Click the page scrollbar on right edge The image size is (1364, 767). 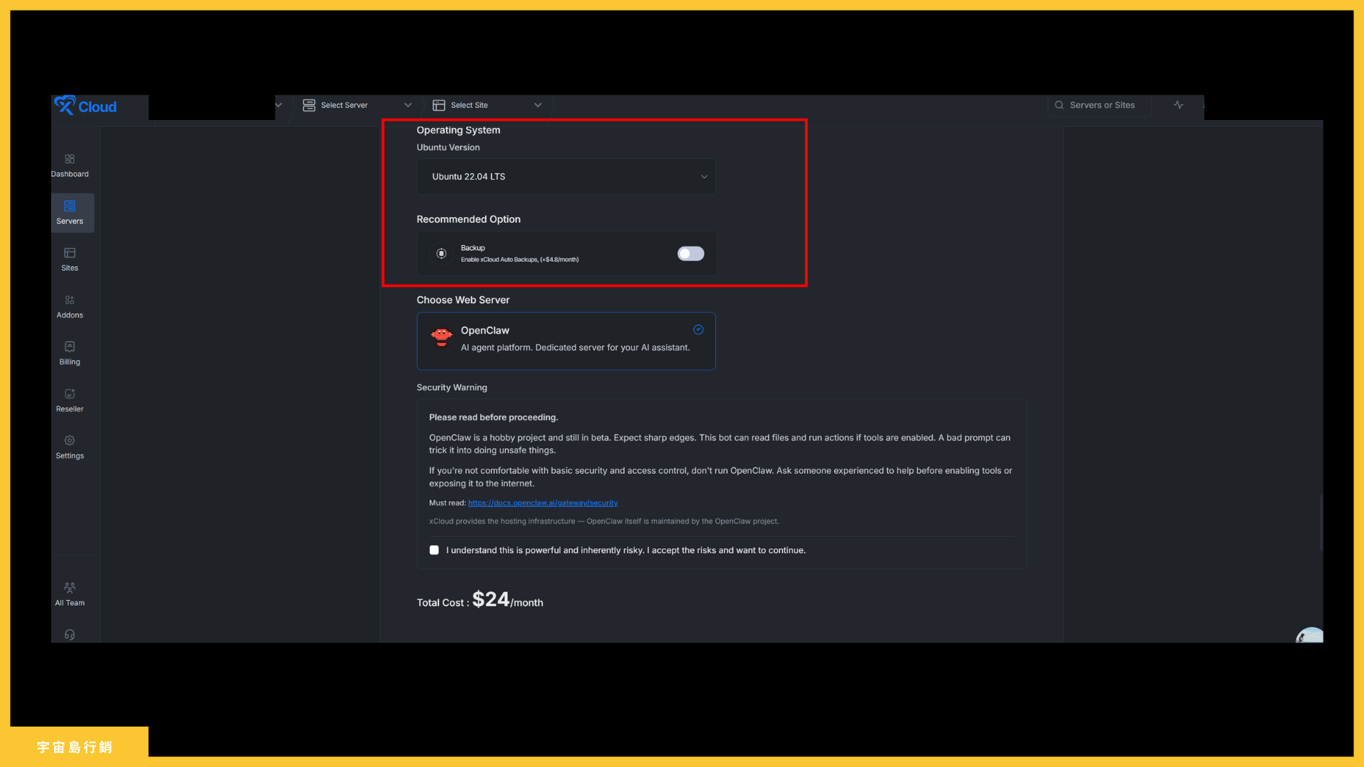(x=1321, y=523)
